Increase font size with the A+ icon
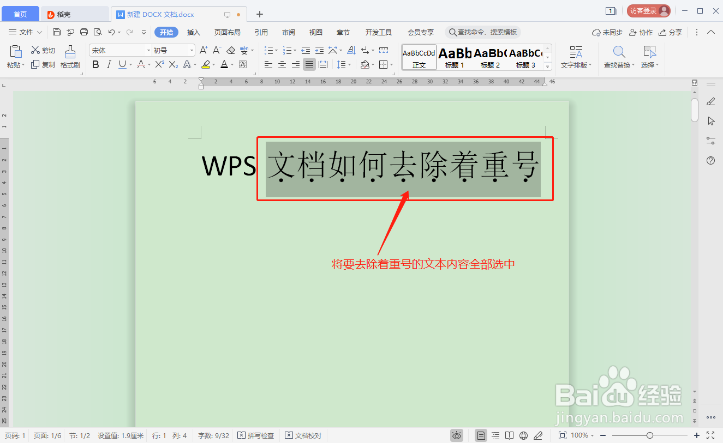 (x=204, y=50)
